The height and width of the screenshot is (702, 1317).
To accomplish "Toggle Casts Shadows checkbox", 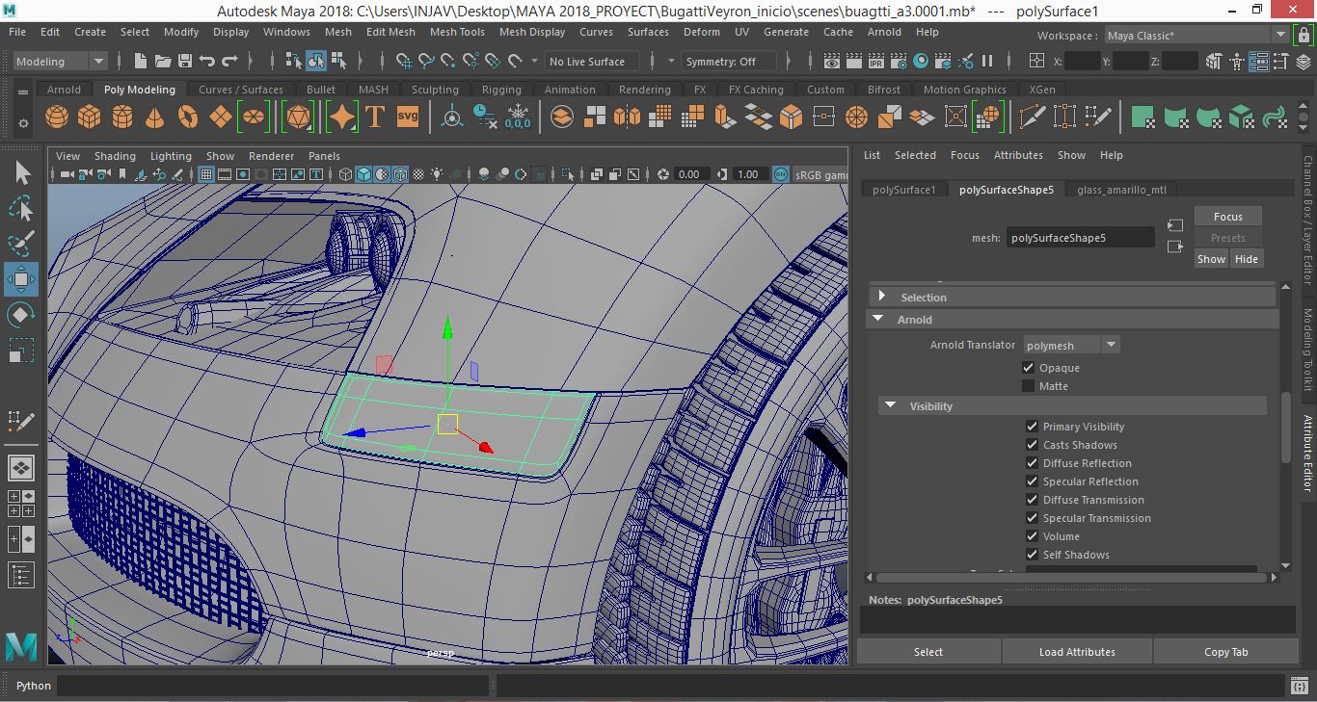I will coord(1033,445).
